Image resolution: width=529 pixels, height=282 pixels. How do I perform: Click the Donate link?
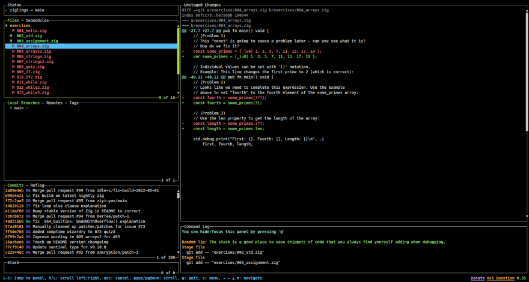[x=477, y=278]
